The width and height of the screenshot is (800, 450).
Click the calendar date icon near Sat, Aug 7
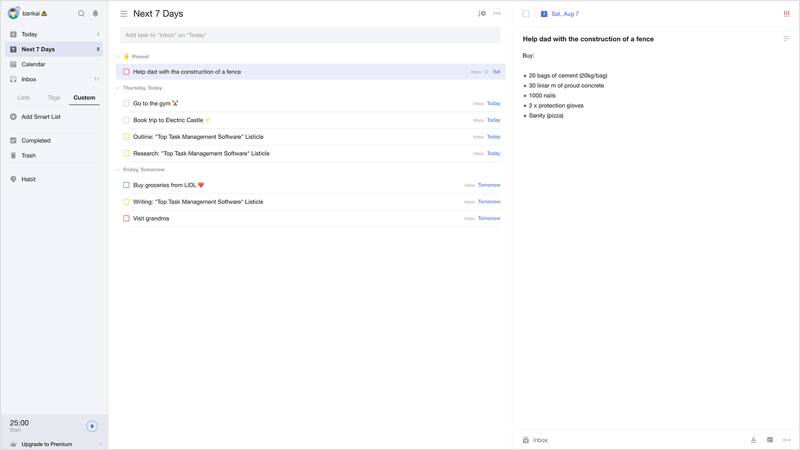point(544,14)
